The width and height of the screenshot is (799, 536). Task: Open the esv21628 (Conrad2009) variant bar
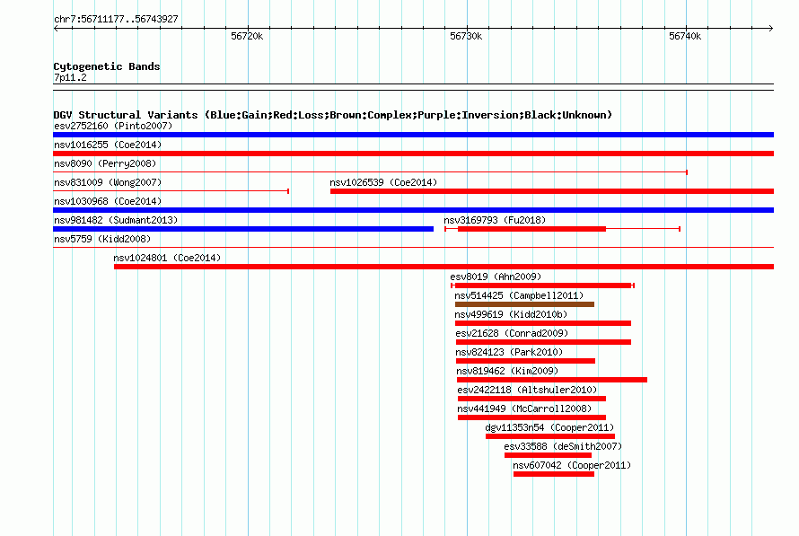pos(543,342)
